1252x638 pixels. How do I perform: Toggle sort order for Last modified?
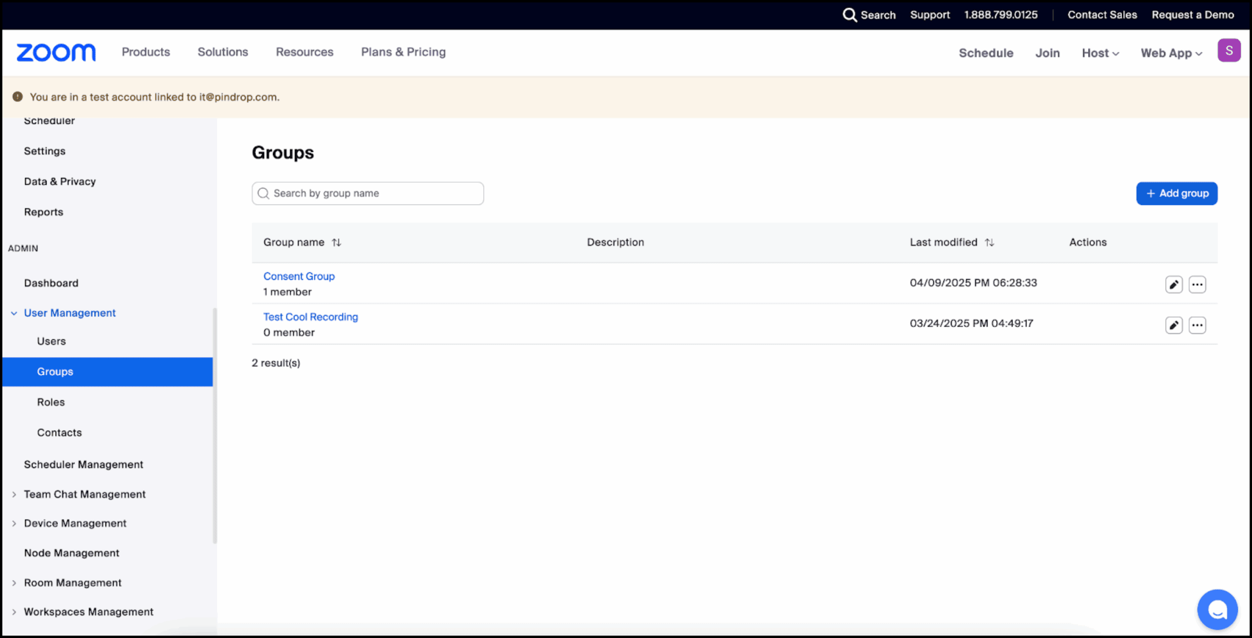989,242
